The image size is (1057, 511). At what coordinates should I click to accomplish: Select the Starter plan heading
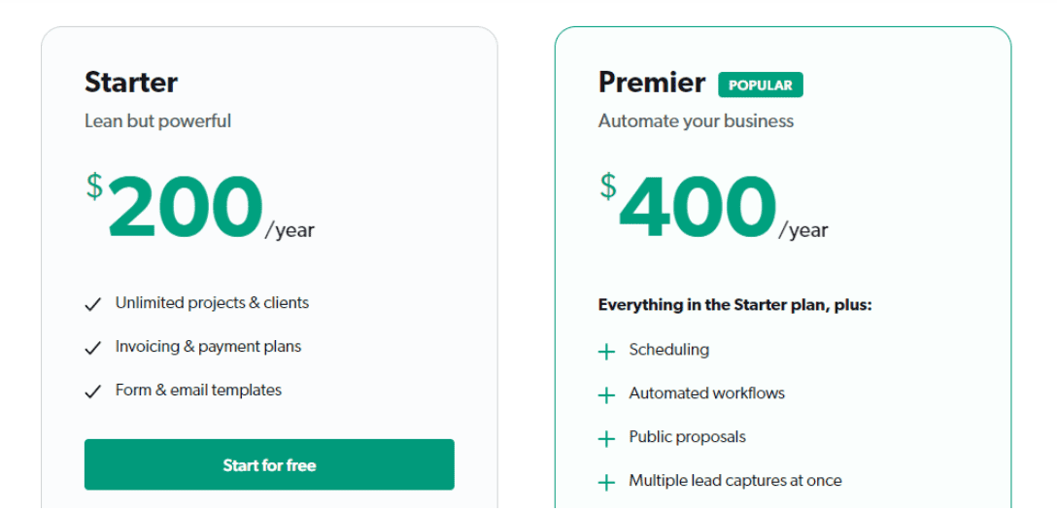point(131,83)
